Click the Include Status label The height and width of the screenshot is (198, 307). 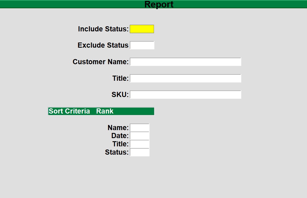(103, 29)
